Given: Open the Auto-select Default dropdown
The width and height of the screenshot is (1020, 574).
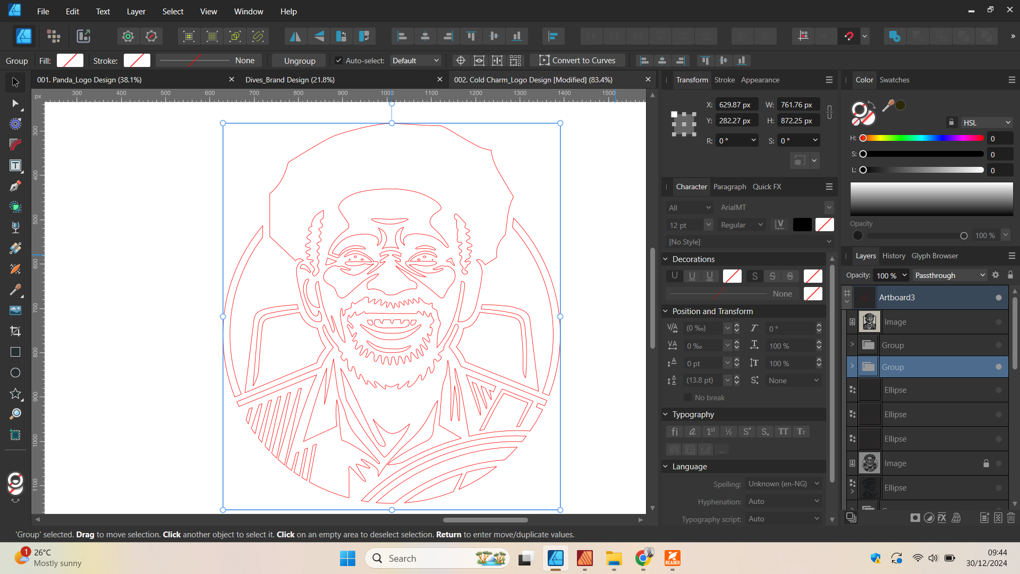Looking at the screenshot, I should (x=415, y=61).
